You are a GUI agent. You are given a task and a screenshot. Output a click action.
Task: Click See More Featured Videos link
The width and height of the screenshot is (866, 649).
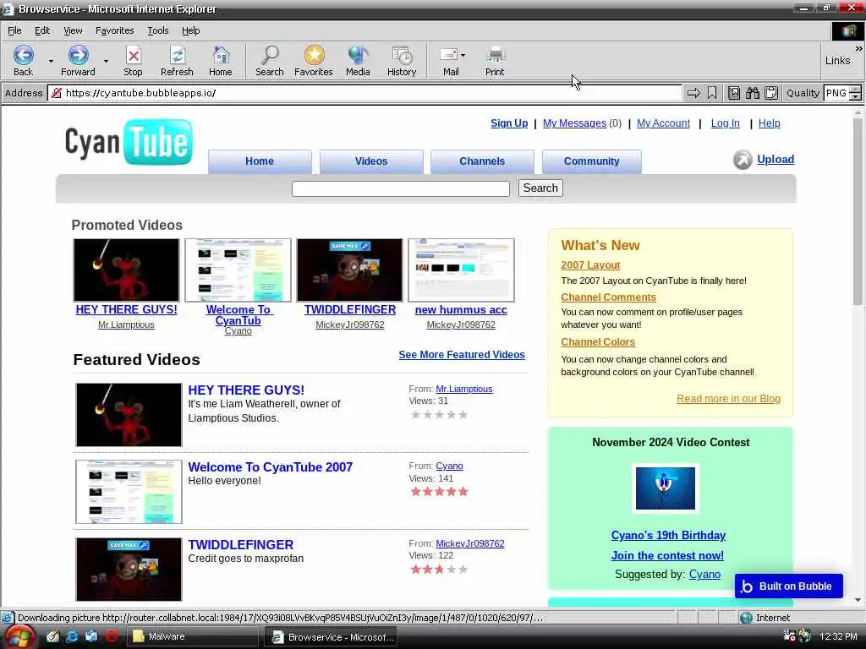click(462, 355)
